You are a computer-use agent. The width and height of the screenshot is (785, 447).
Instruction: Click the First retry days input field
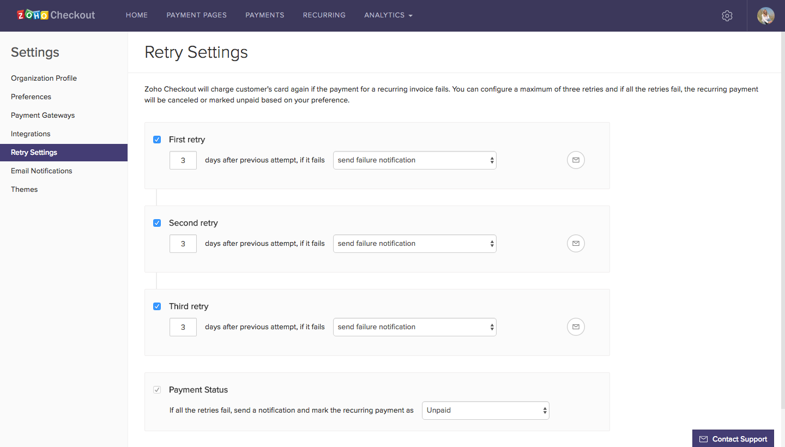point(183,160)
